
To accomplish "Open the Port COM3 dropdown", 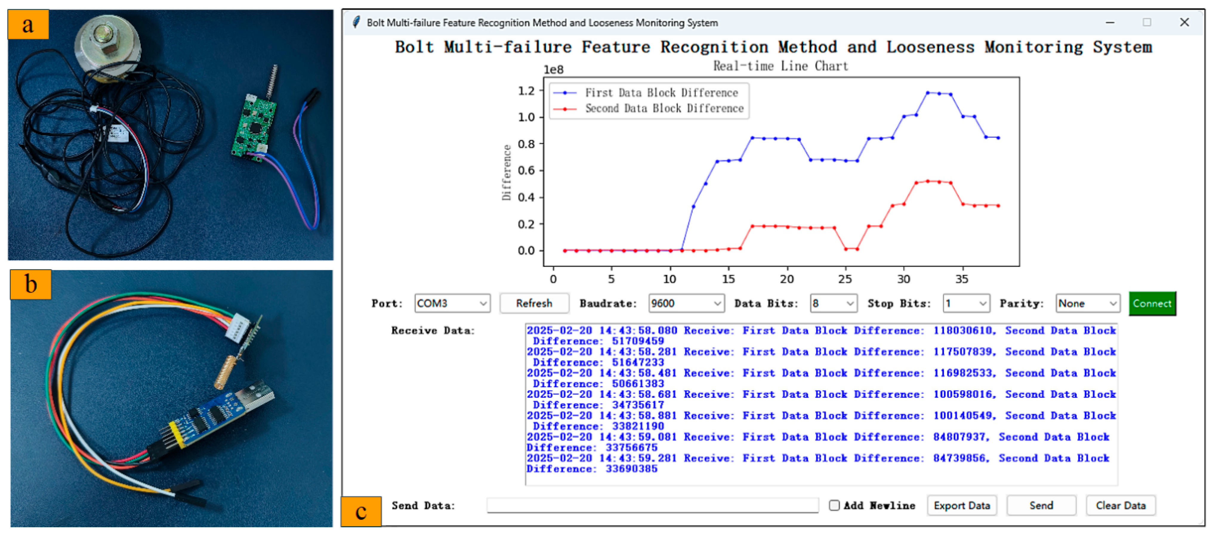I will [482, 304].
